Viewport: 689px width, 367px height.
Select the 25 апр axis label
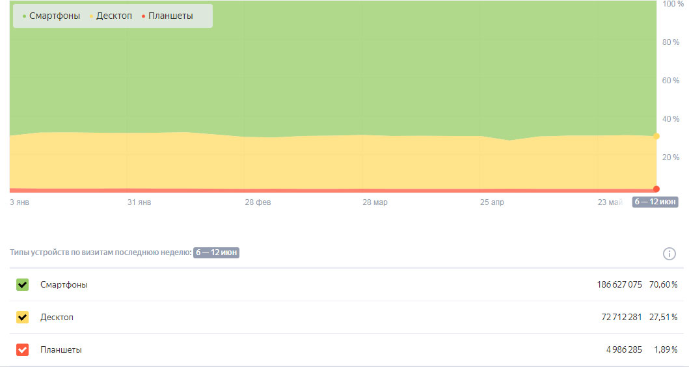click(492, 202)
